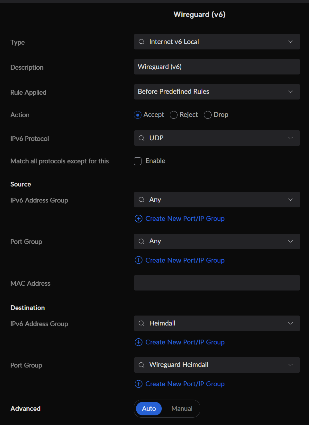Click plus icon under Source IPv6 Address Group
Image resolution: width=309 pixels, height=425 pixels.
pyautogui.click(x=139, y=219)
